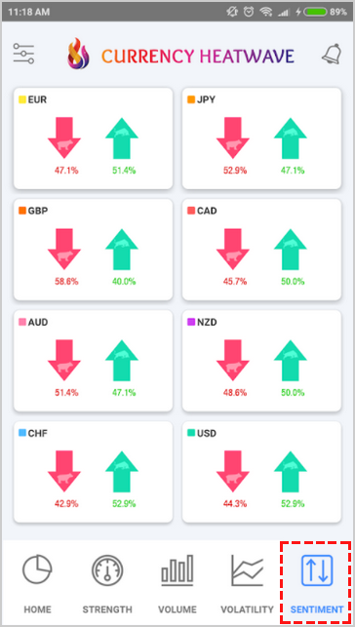
Task: Go to the Volatility line chart tab
Action: click(x=247, y=583)
